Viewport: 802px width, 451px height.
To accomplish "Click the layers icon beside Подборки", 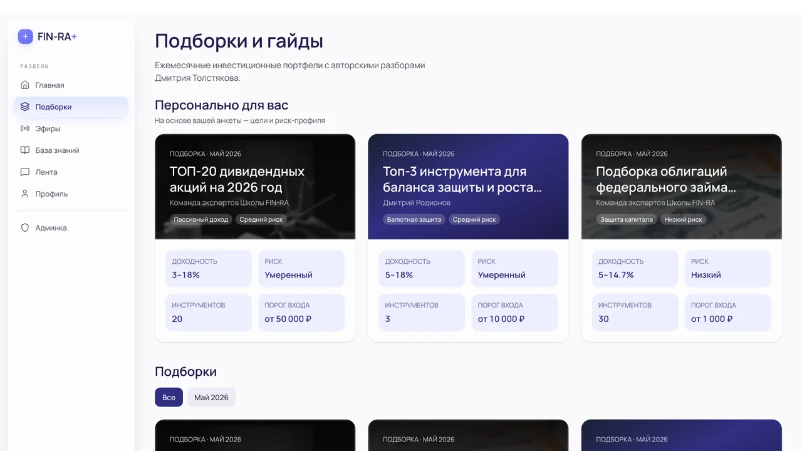I will pos(25,106).
